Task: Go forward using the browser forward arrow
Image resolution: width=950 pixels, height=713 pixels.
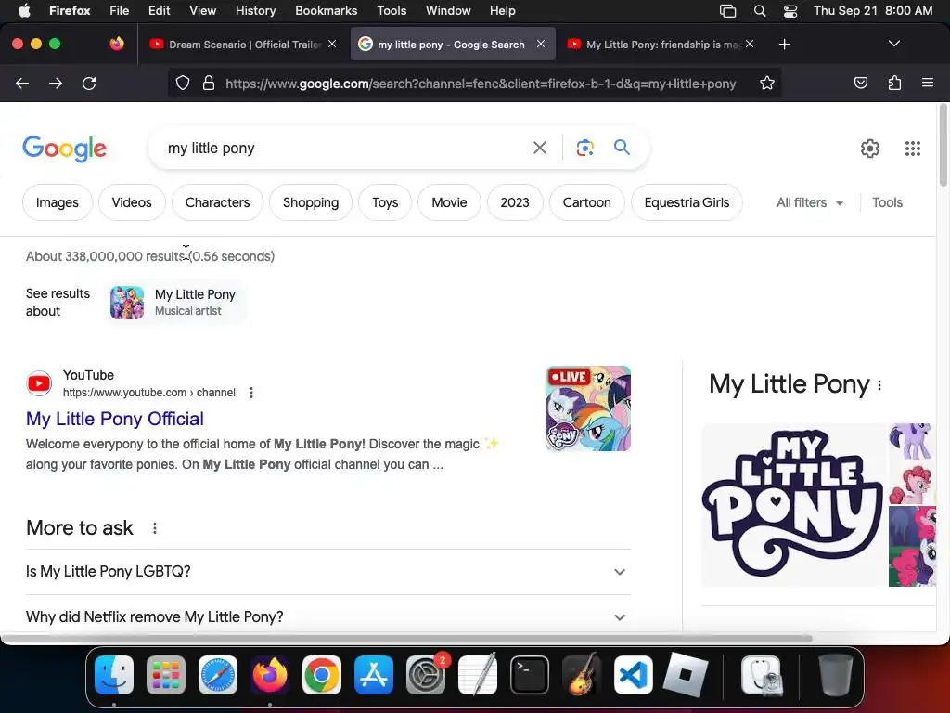Action: pyautogui.click(x=56, y=84)
